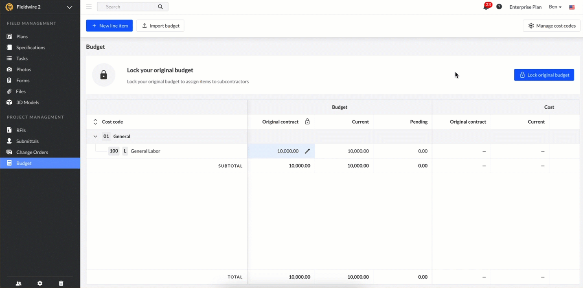
Task: Toggle the hamburger menu icon
Action: coord(89,7)
